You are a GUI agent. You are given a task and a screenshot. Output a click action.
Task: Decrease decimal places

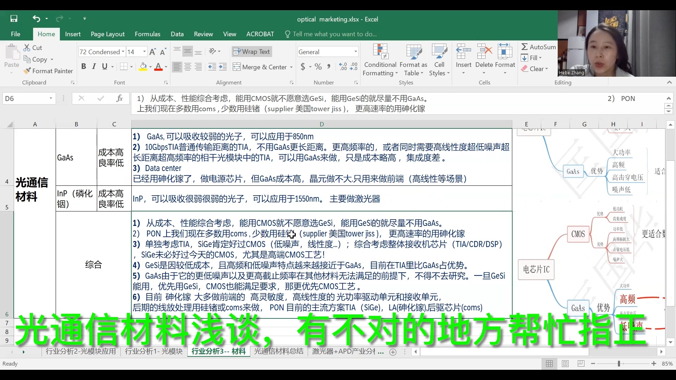coord(353,66)
